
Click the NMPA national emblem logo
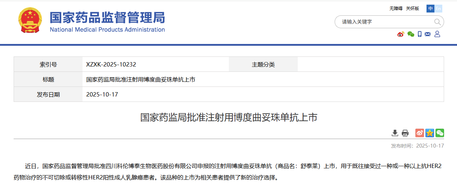30,20
